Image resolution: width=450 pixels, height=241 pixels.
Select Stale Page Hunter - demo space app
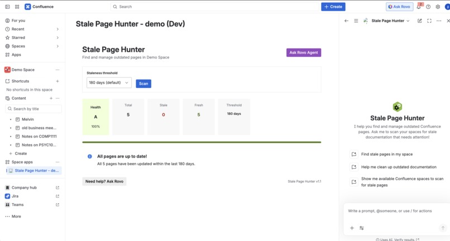pos(34,170)
